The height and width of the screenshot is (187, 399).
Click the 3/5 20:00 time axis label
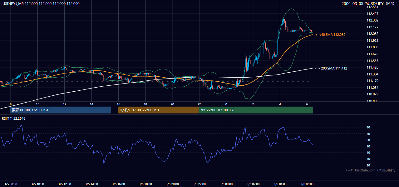coord(172,184)
